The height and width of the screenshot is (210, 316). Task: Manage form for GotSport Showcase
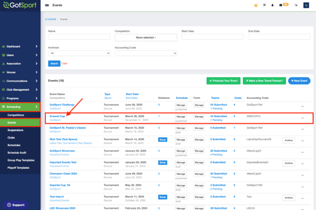199,151
